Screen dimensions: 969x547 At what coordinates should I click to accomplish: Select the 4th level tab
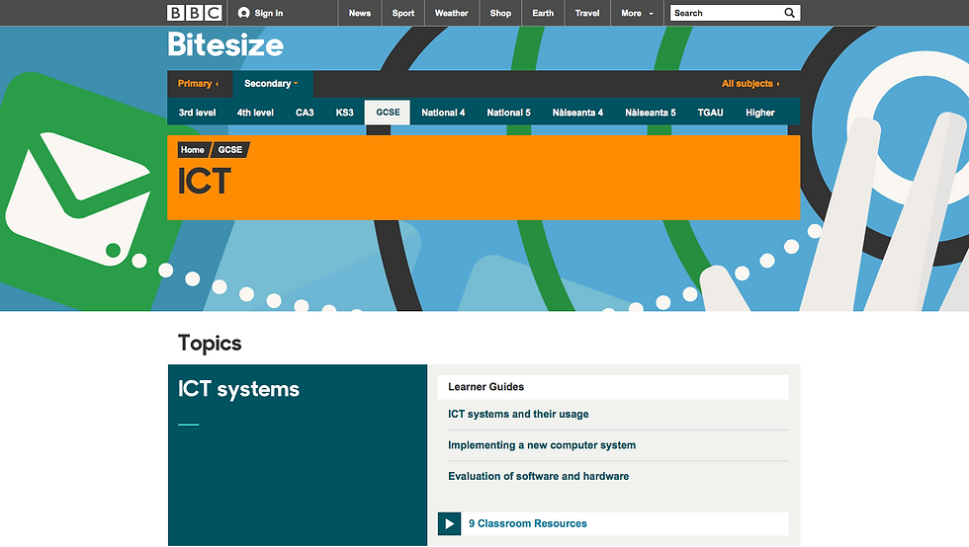(255, 113)
